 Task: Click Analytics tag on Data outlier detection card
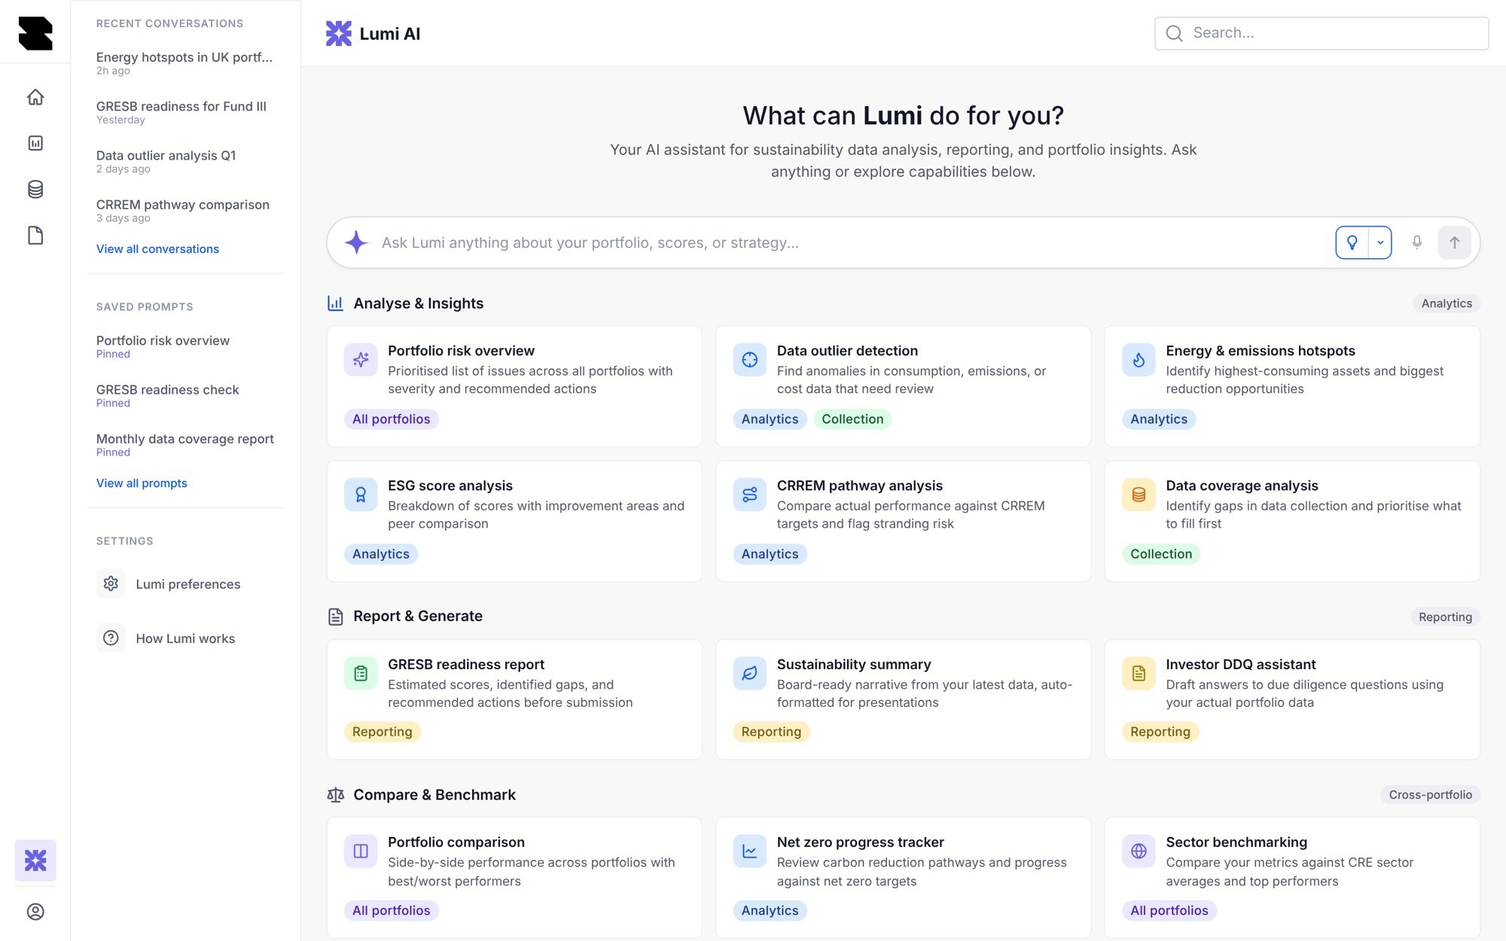click(x=770, y=419)
